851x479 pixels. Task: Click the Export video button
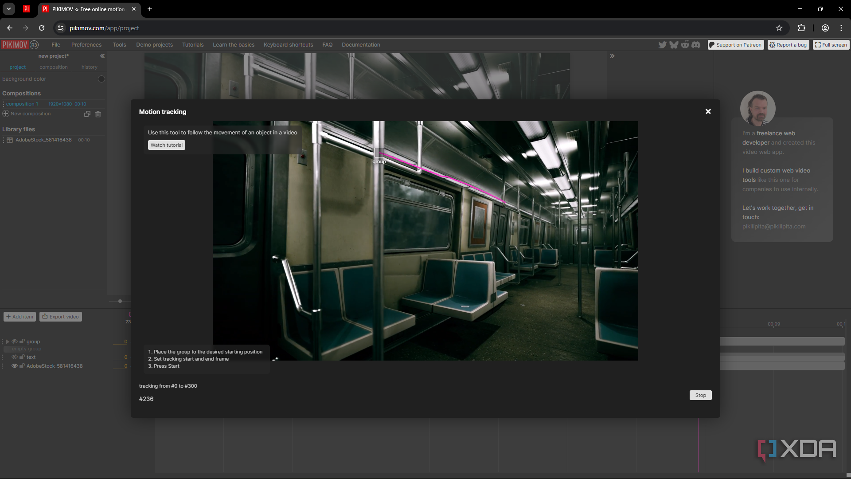[x=61, y=317]
